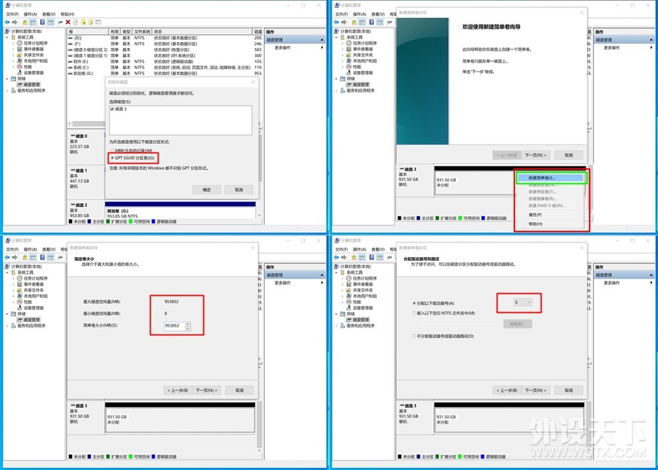Open 文件(F) menu in the 初始化磁盘 window

coord(12,14)
